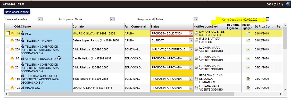Click flame icon for VEREDA EDUCACAO row
This screenshot has width=291, height=98.
12,58
